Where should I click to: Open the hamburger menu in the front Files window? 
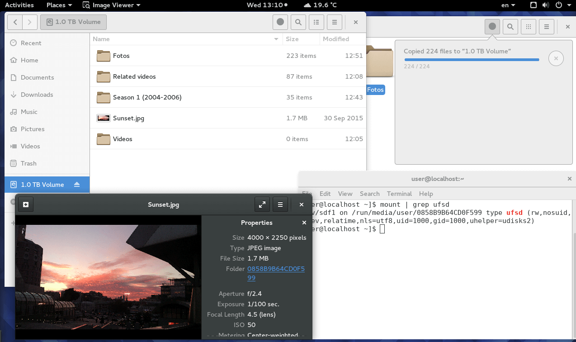(334, 22)
